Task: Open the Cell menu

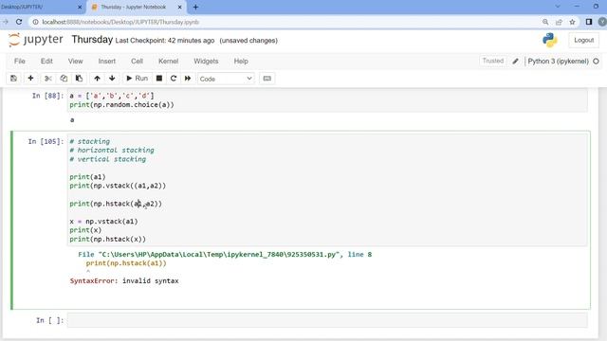Action: (137, 61)
